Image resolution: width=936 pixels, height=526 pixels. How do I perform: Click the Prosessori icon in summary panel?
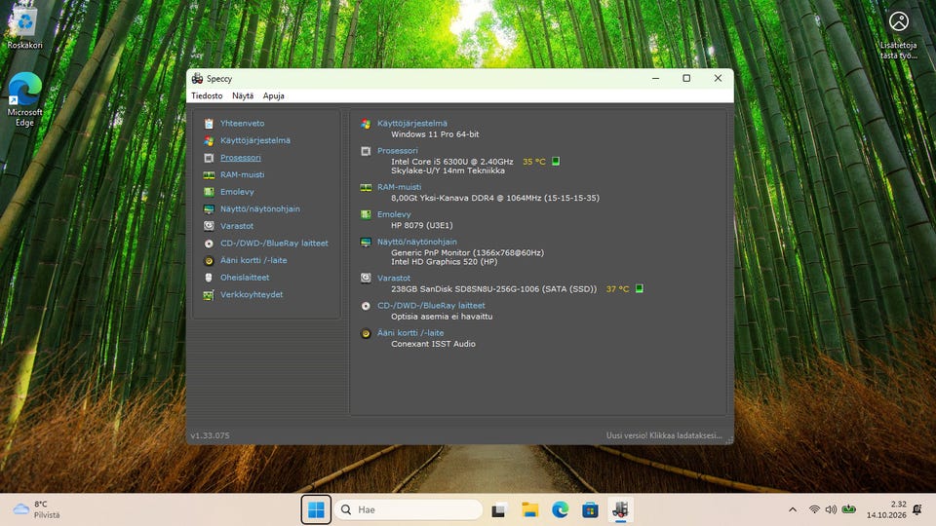[x=366, y=151]
